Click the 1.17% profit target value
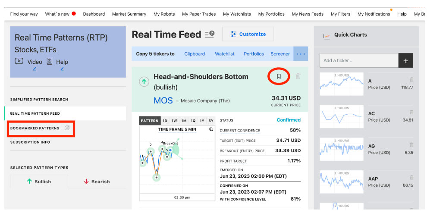The height and width of the screenshot is (216, 427). (294, 161)
